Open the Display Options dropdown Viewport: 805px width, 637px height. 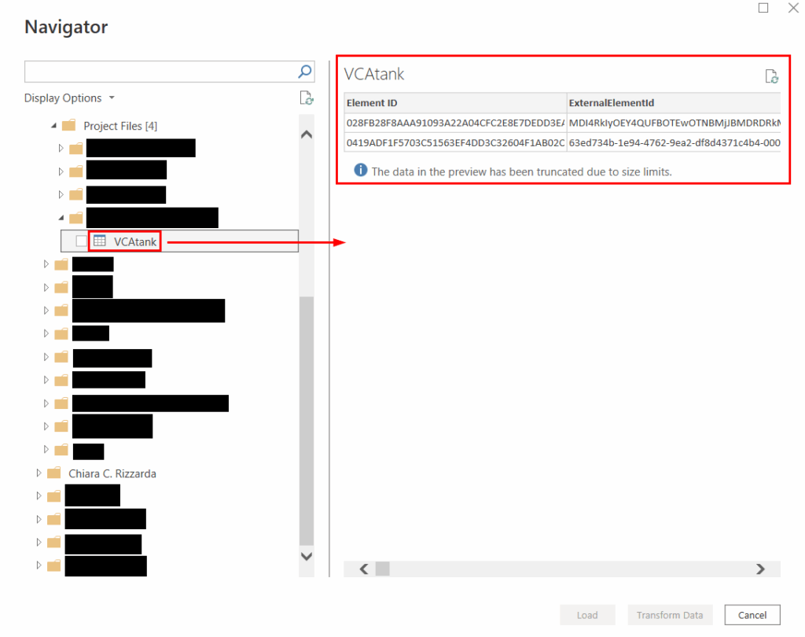point(69,98)
